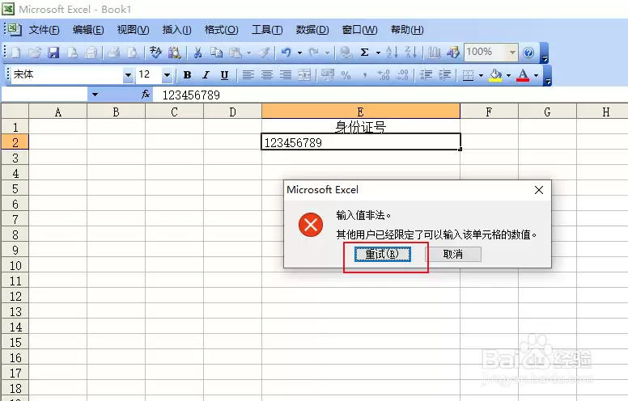Select the Format Painter brush

click(264, 53)
